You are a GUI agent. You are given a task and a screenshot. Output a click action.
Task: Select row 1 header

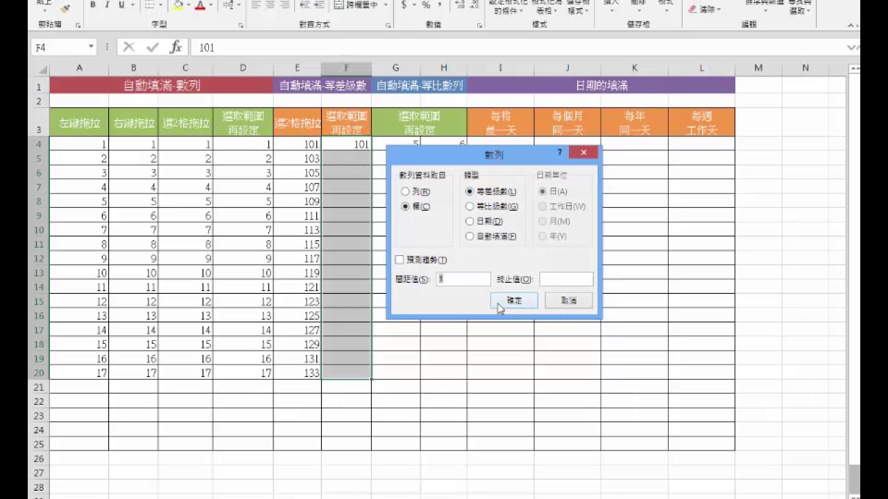pos(40,87)
